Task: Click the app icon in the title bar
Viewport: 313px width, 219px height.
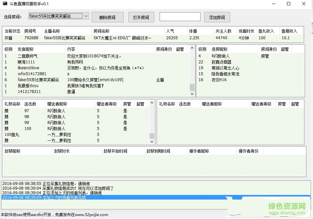Action: pos(6,4)
